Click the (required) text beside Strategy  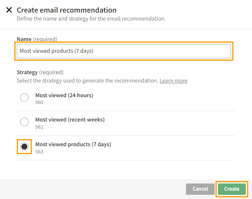[52, 72]
